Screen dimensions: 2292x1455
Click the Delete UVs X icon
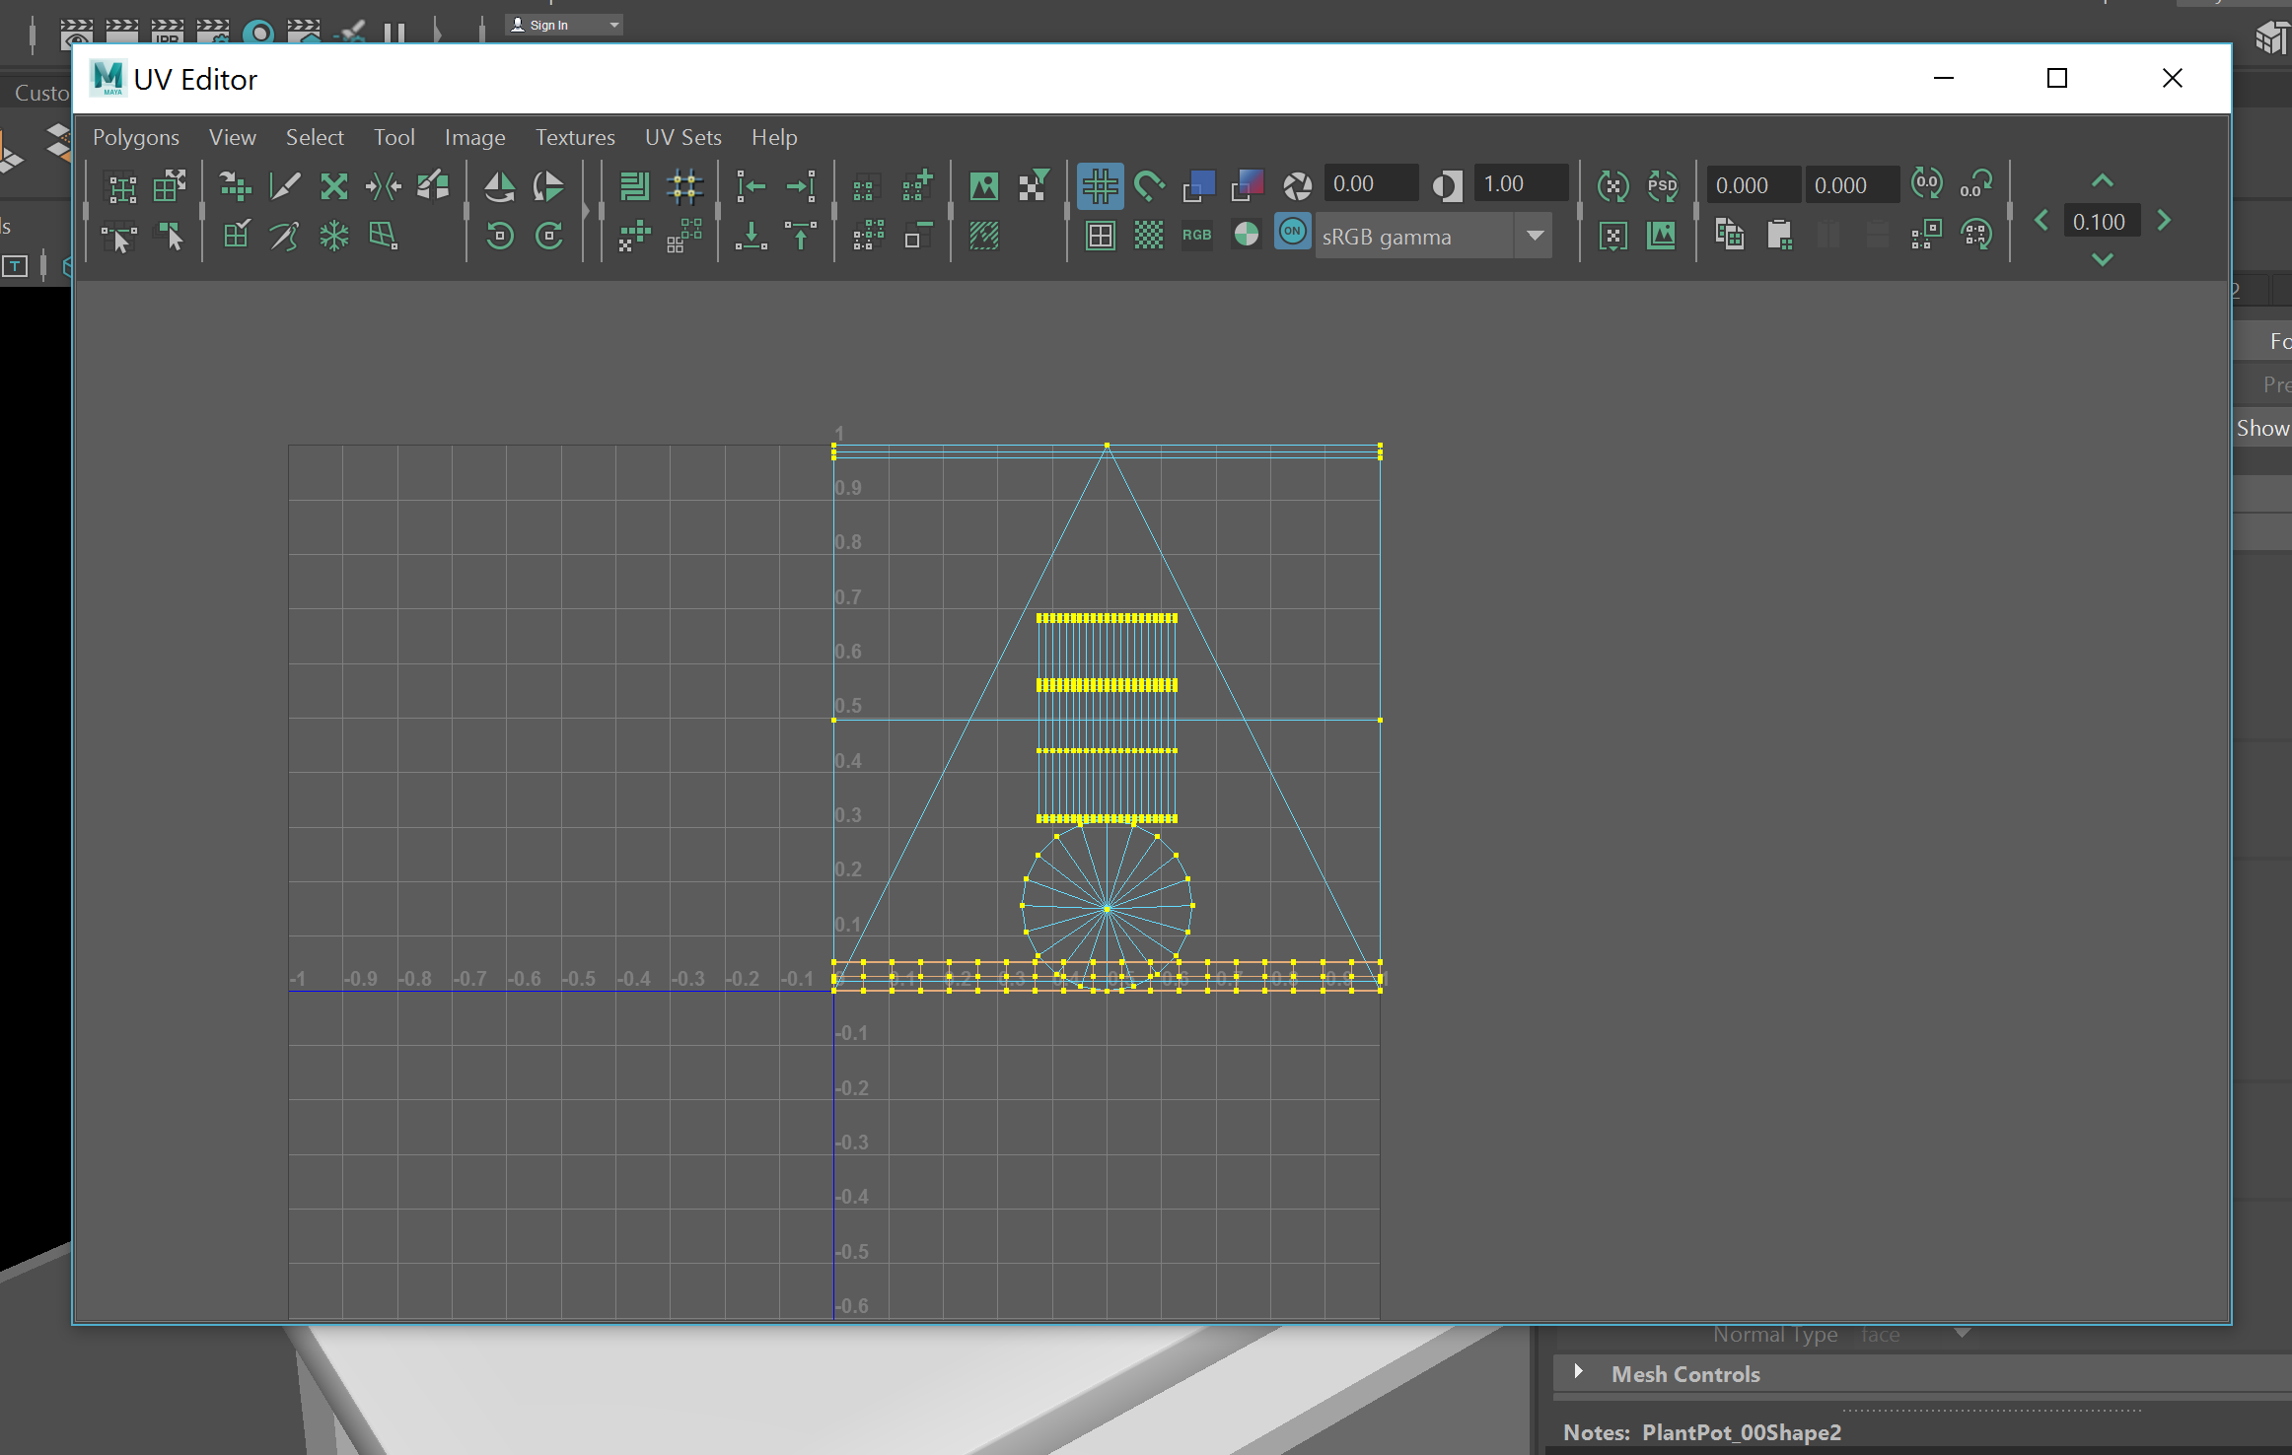pos(334,185)
